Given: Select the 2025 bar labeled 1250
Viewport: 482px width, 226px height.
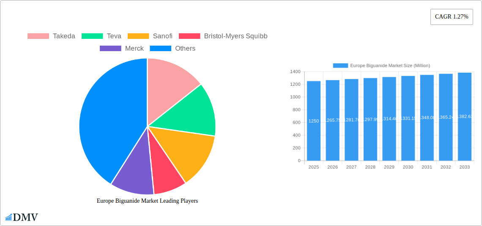Looking at the screenshot, I should (x=314, y=121).
